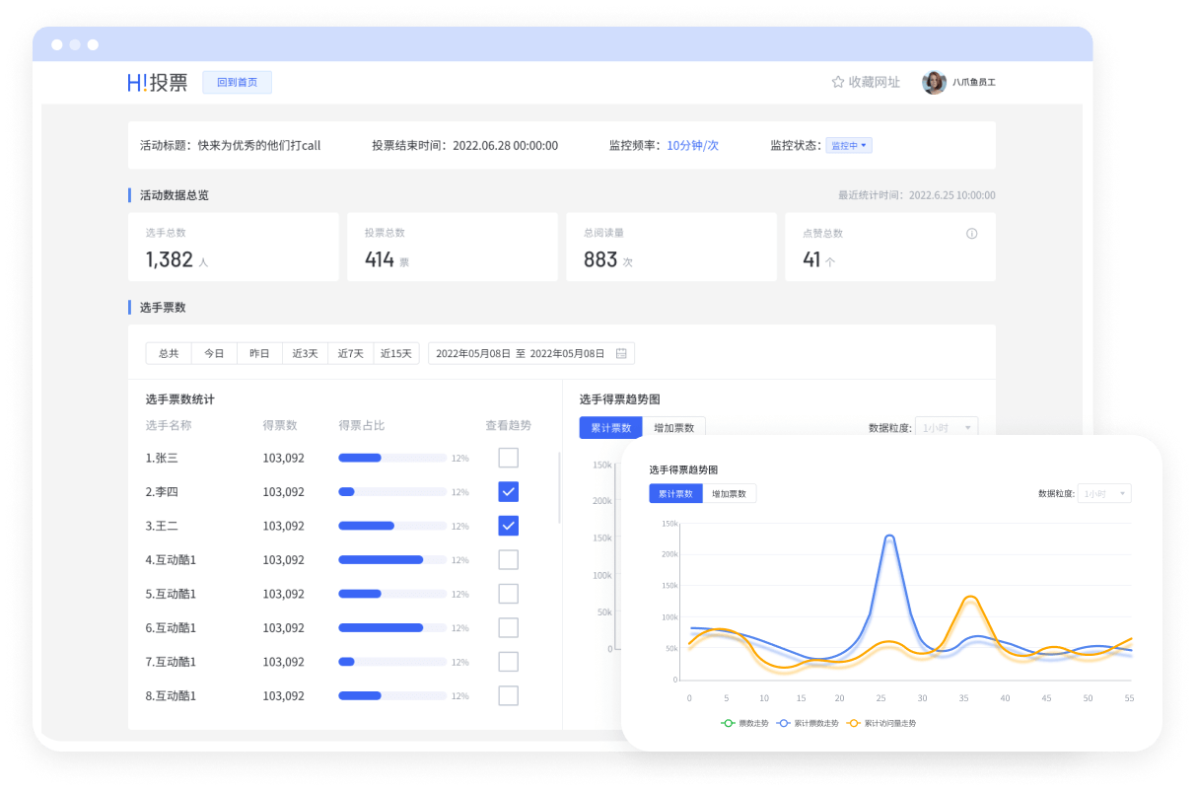Check the trend box for 1.张三
Screen dimensions: 1196x791
pos(508,458)
